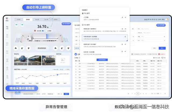Zoom in on the third trailer photo

pyautogui.click(x=45, y=64)
